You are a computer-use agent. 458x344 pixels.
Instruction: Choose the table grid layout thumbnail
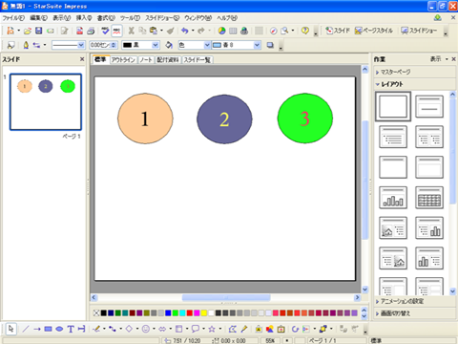429,198
